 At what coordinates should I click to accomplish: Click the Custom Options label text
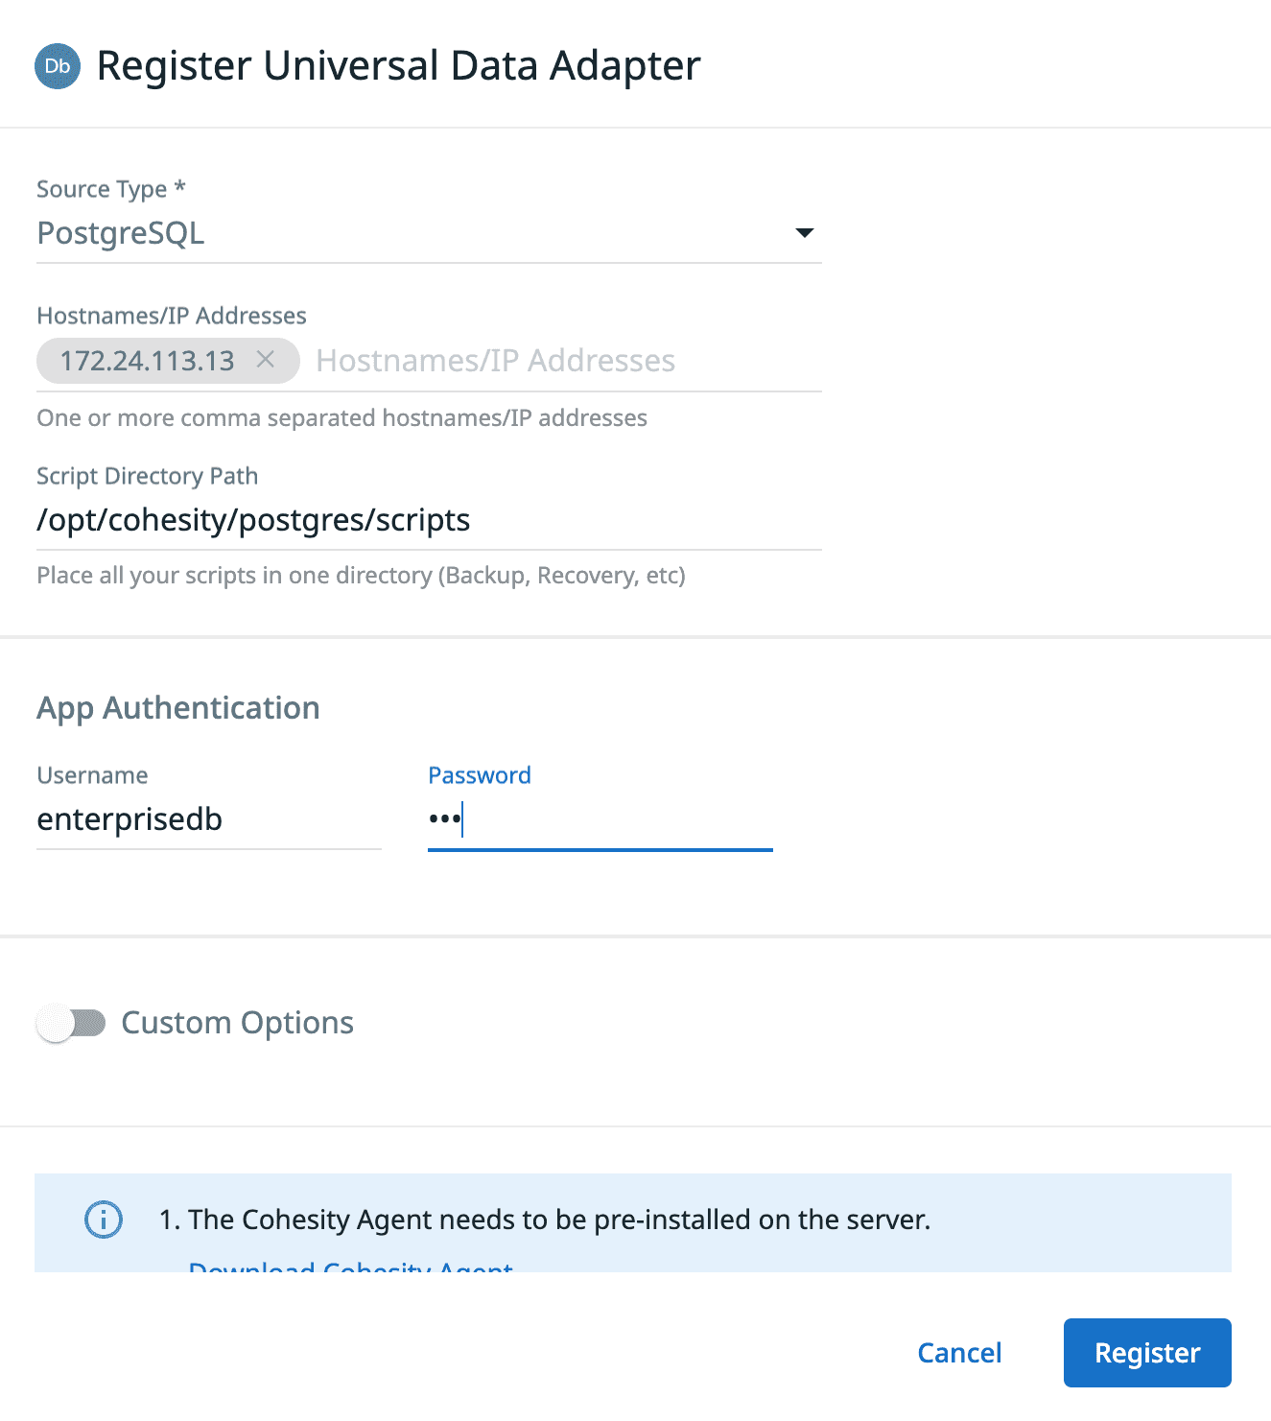click(x=236, y=1023)
